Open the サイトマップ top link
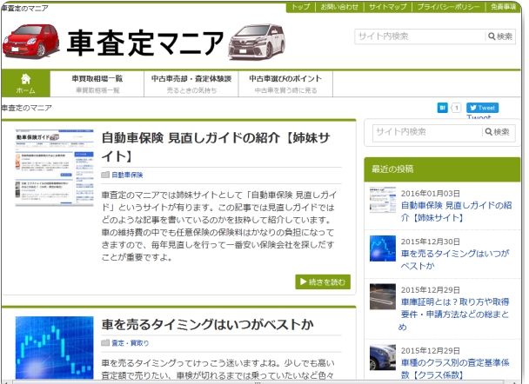 (x=386, y=7)
